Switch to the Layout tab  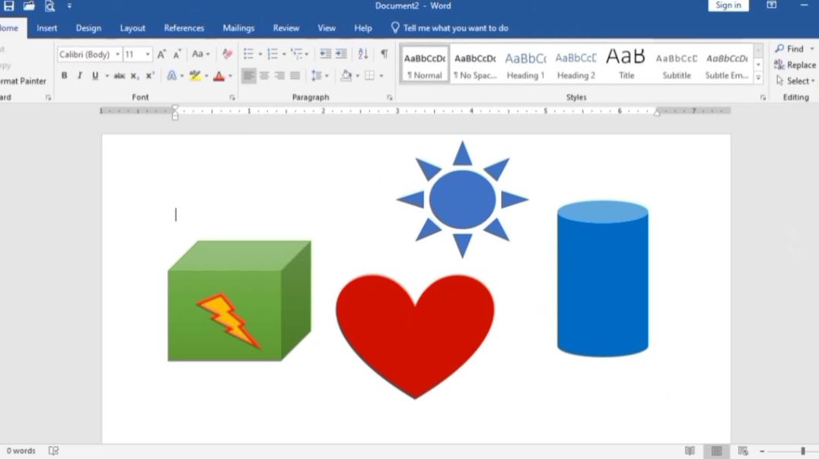coord(132,28)
